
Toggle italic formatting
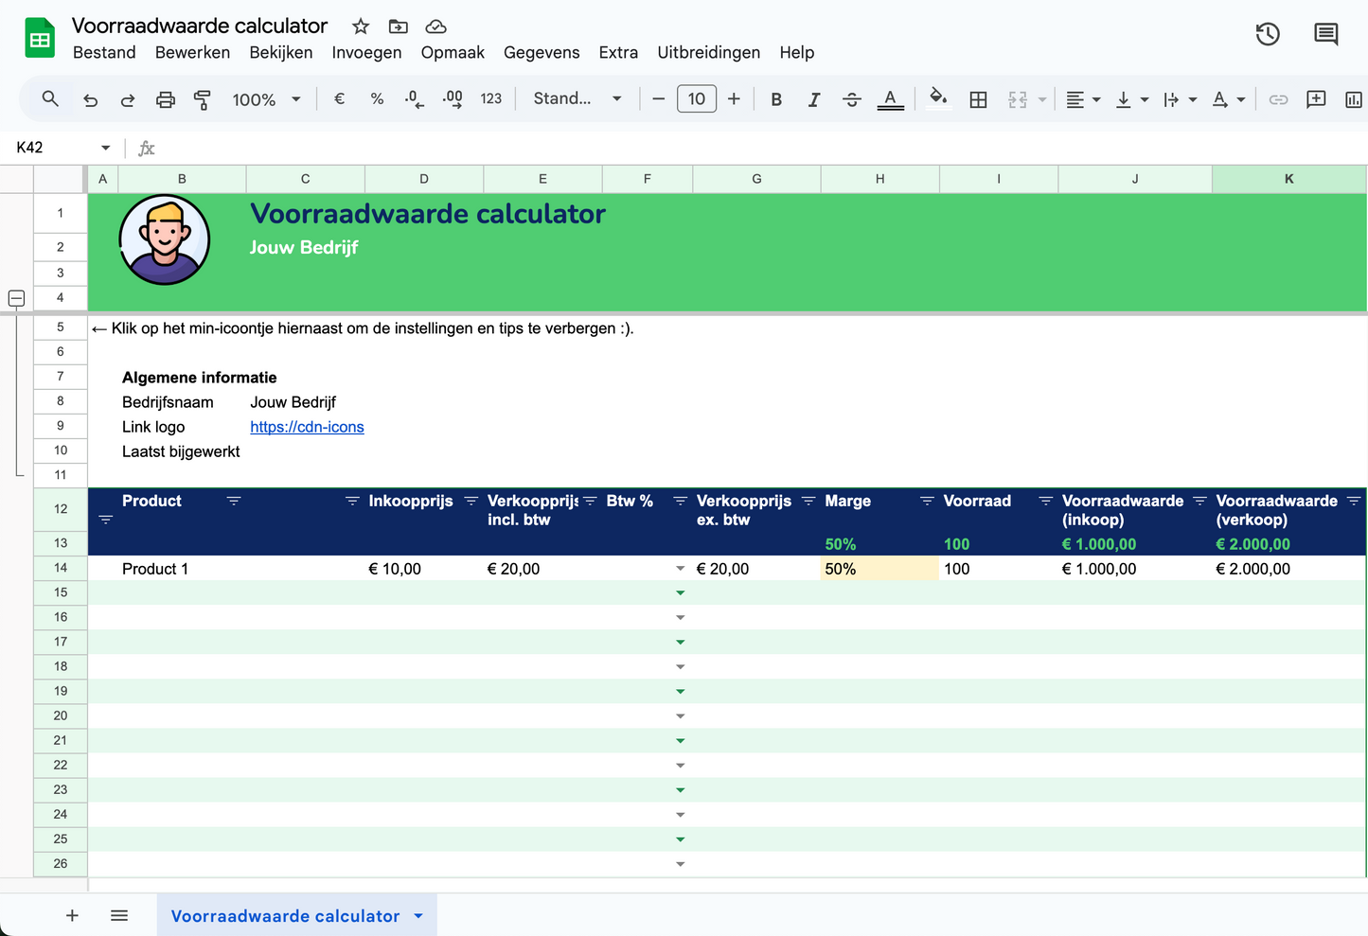pos(813,99)
